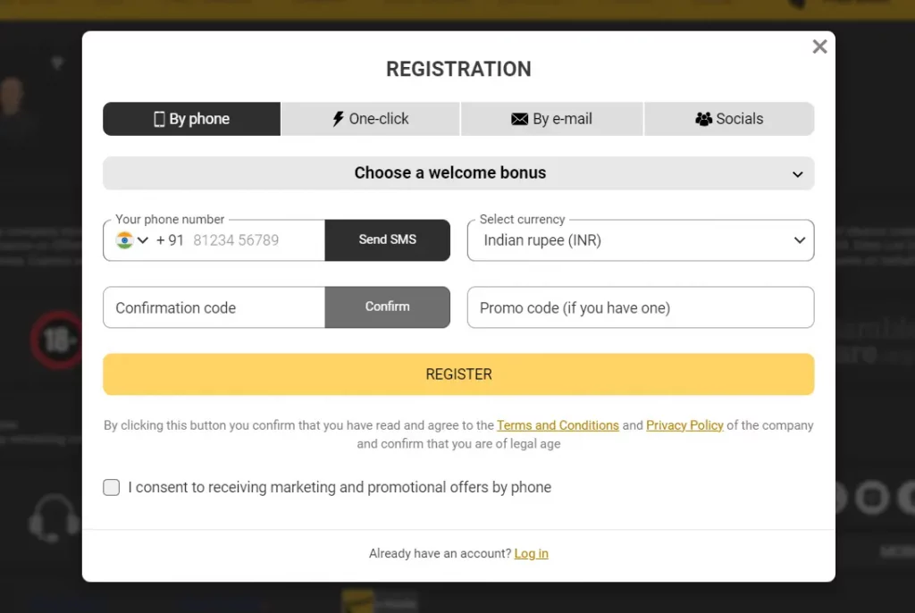
Task: Click the 18+ age restriction badge
Action: pos(56,340)
